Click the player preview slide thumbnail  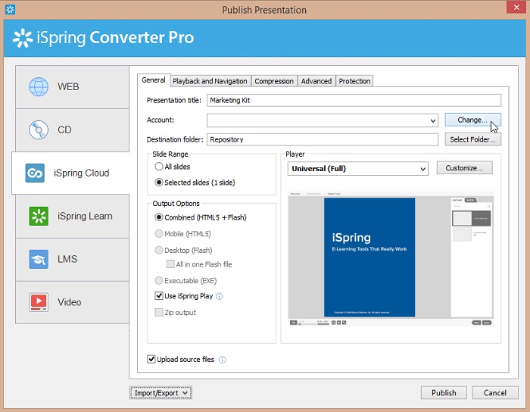[x=369, y=257]
